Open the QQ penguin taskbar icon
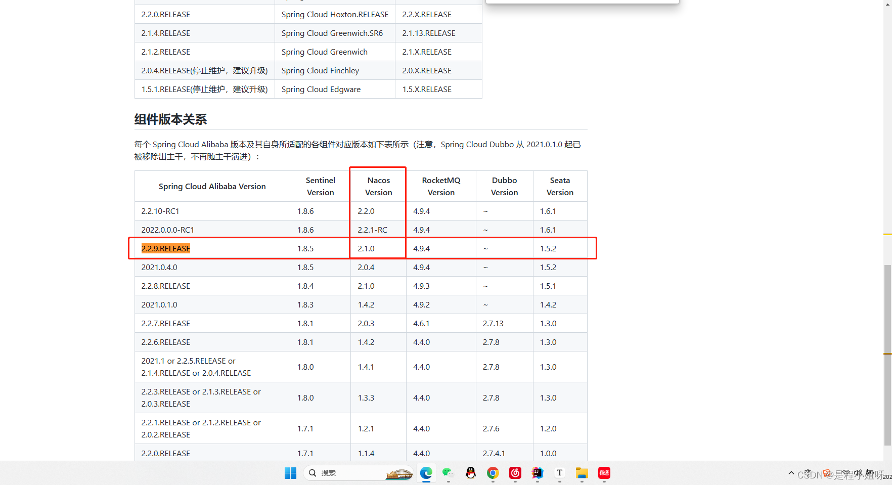This screenshot has height=485, width=892. click(471, 473)
